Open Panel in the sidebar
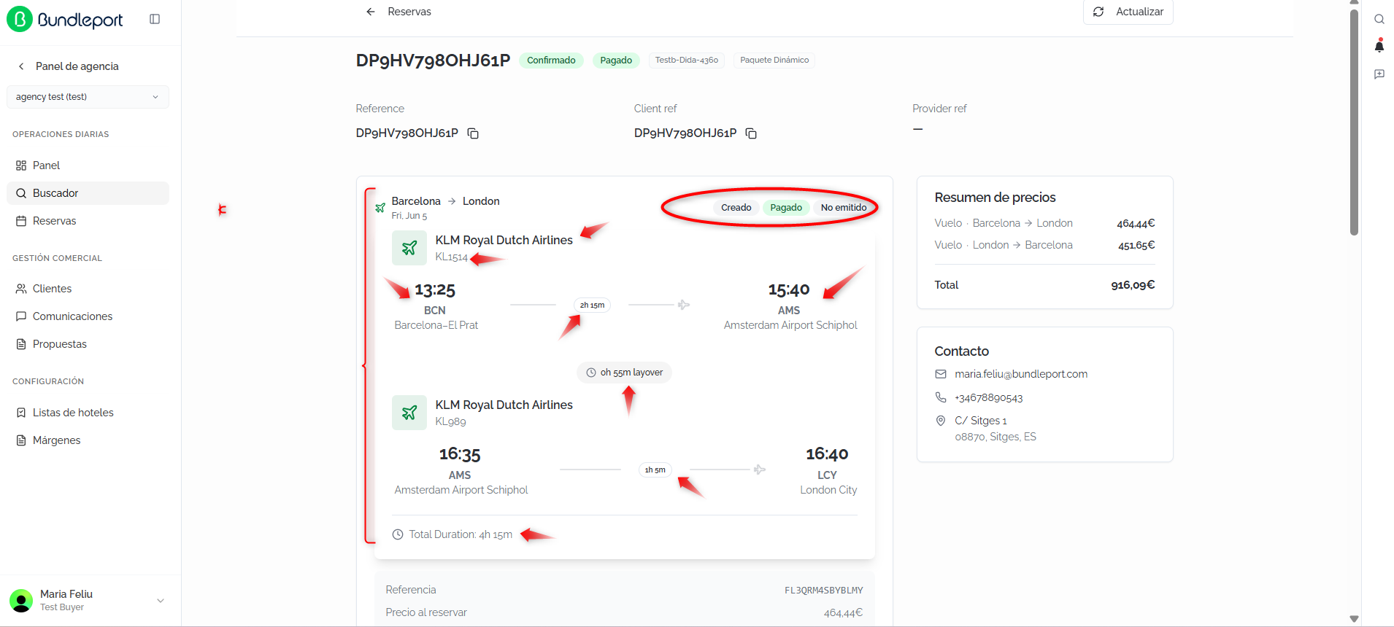Image resolution: width=1394 pixels, height=627 pixels. click(x=88, y=165)
